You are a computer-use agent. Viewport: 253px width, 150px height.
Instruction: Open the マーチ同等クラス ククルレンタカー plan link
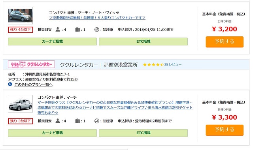click(115, 107)
